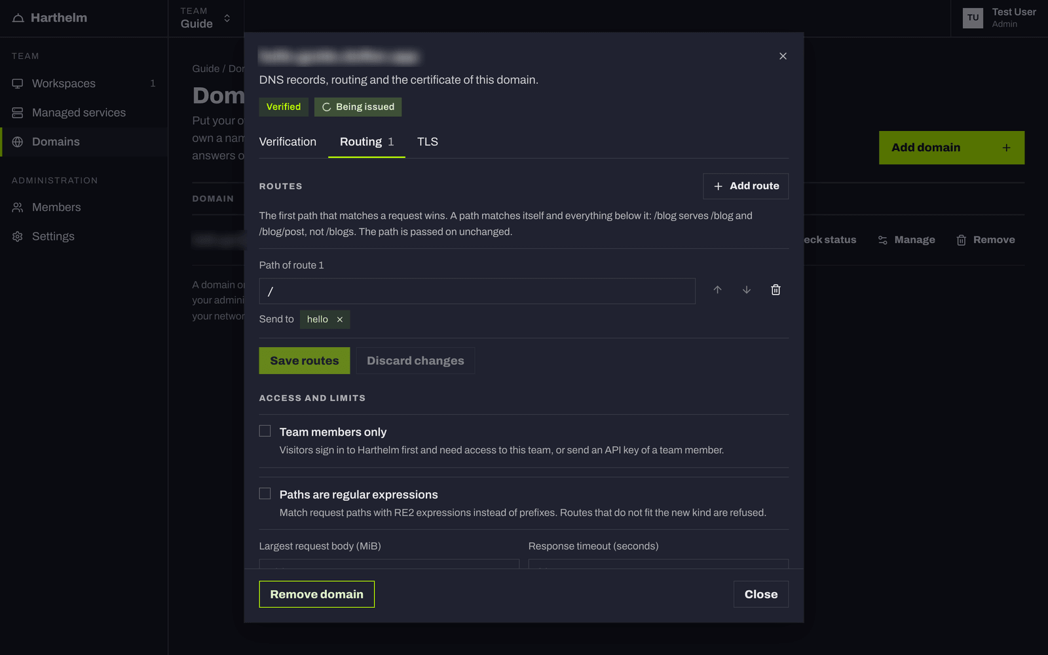Select Domains in the sidebar
The image size is (1048, 655).
click(84, 141)
